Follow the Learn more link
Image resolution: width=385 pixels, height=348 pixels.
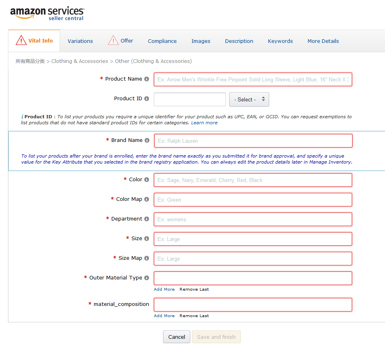pyautogui.click(x=204, y=123)
